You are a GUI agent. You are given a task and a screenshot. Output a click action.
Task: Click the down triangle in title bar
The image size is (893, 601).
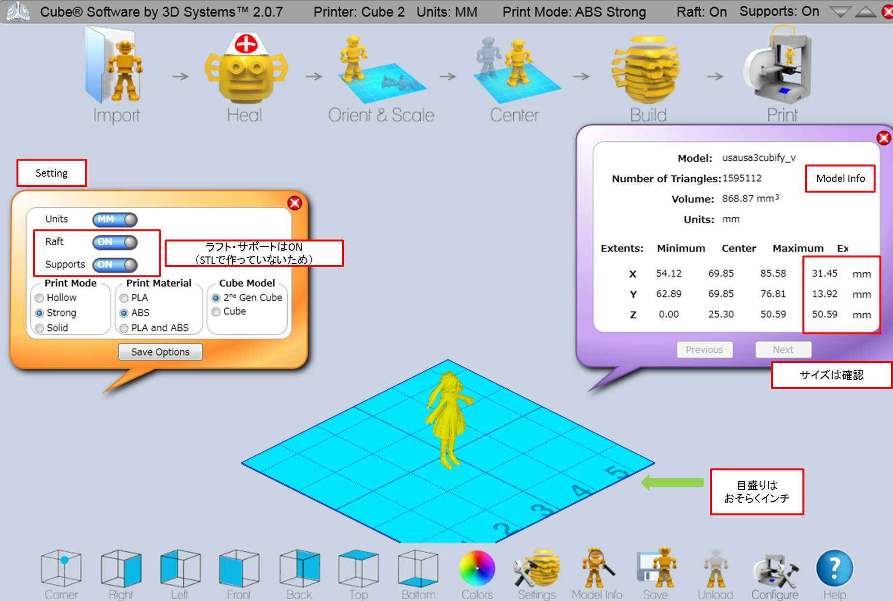click(x=840, y=12)
